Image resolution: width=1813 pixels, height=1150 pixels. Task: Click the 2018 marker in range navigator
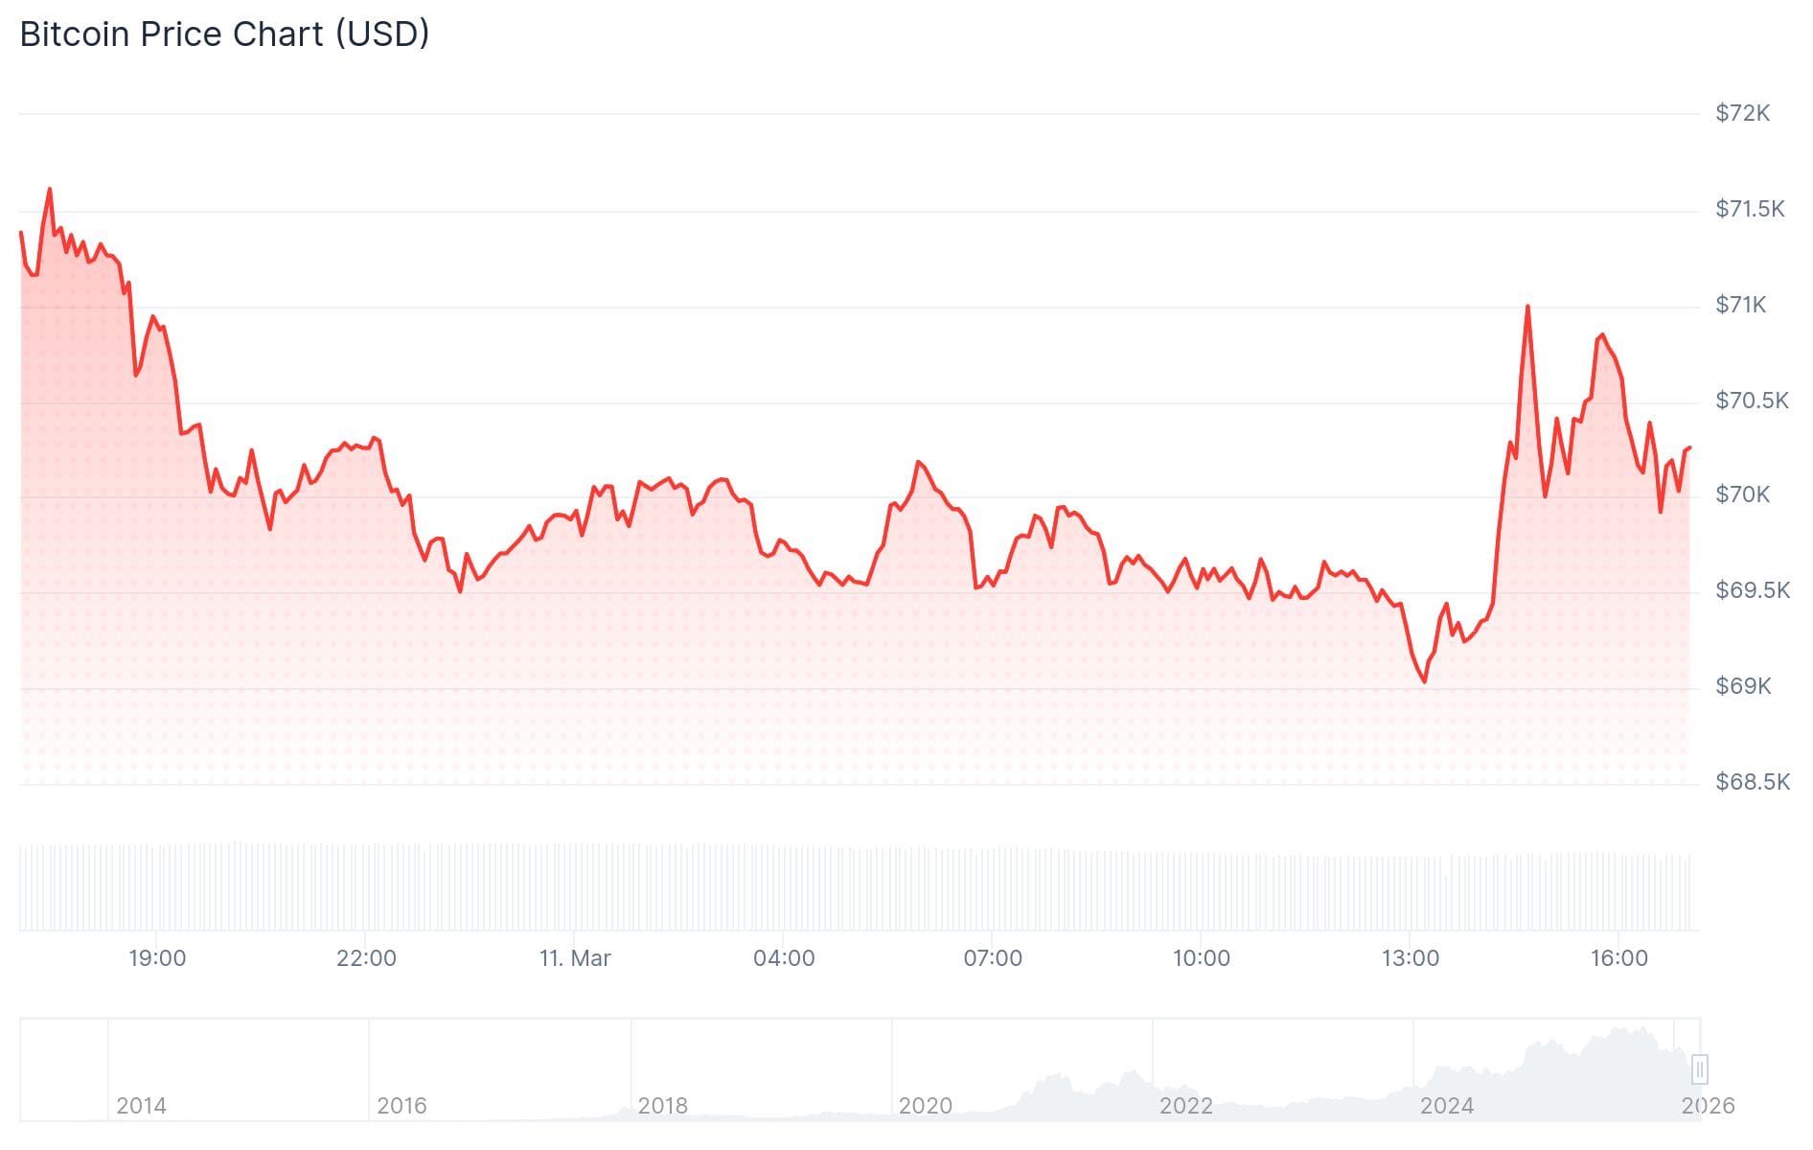pos(662,1106)
